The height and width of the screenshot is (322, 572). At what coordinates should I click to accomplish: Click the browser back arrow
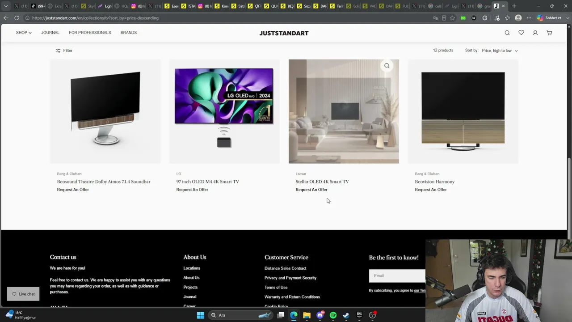tap(6, 18)
